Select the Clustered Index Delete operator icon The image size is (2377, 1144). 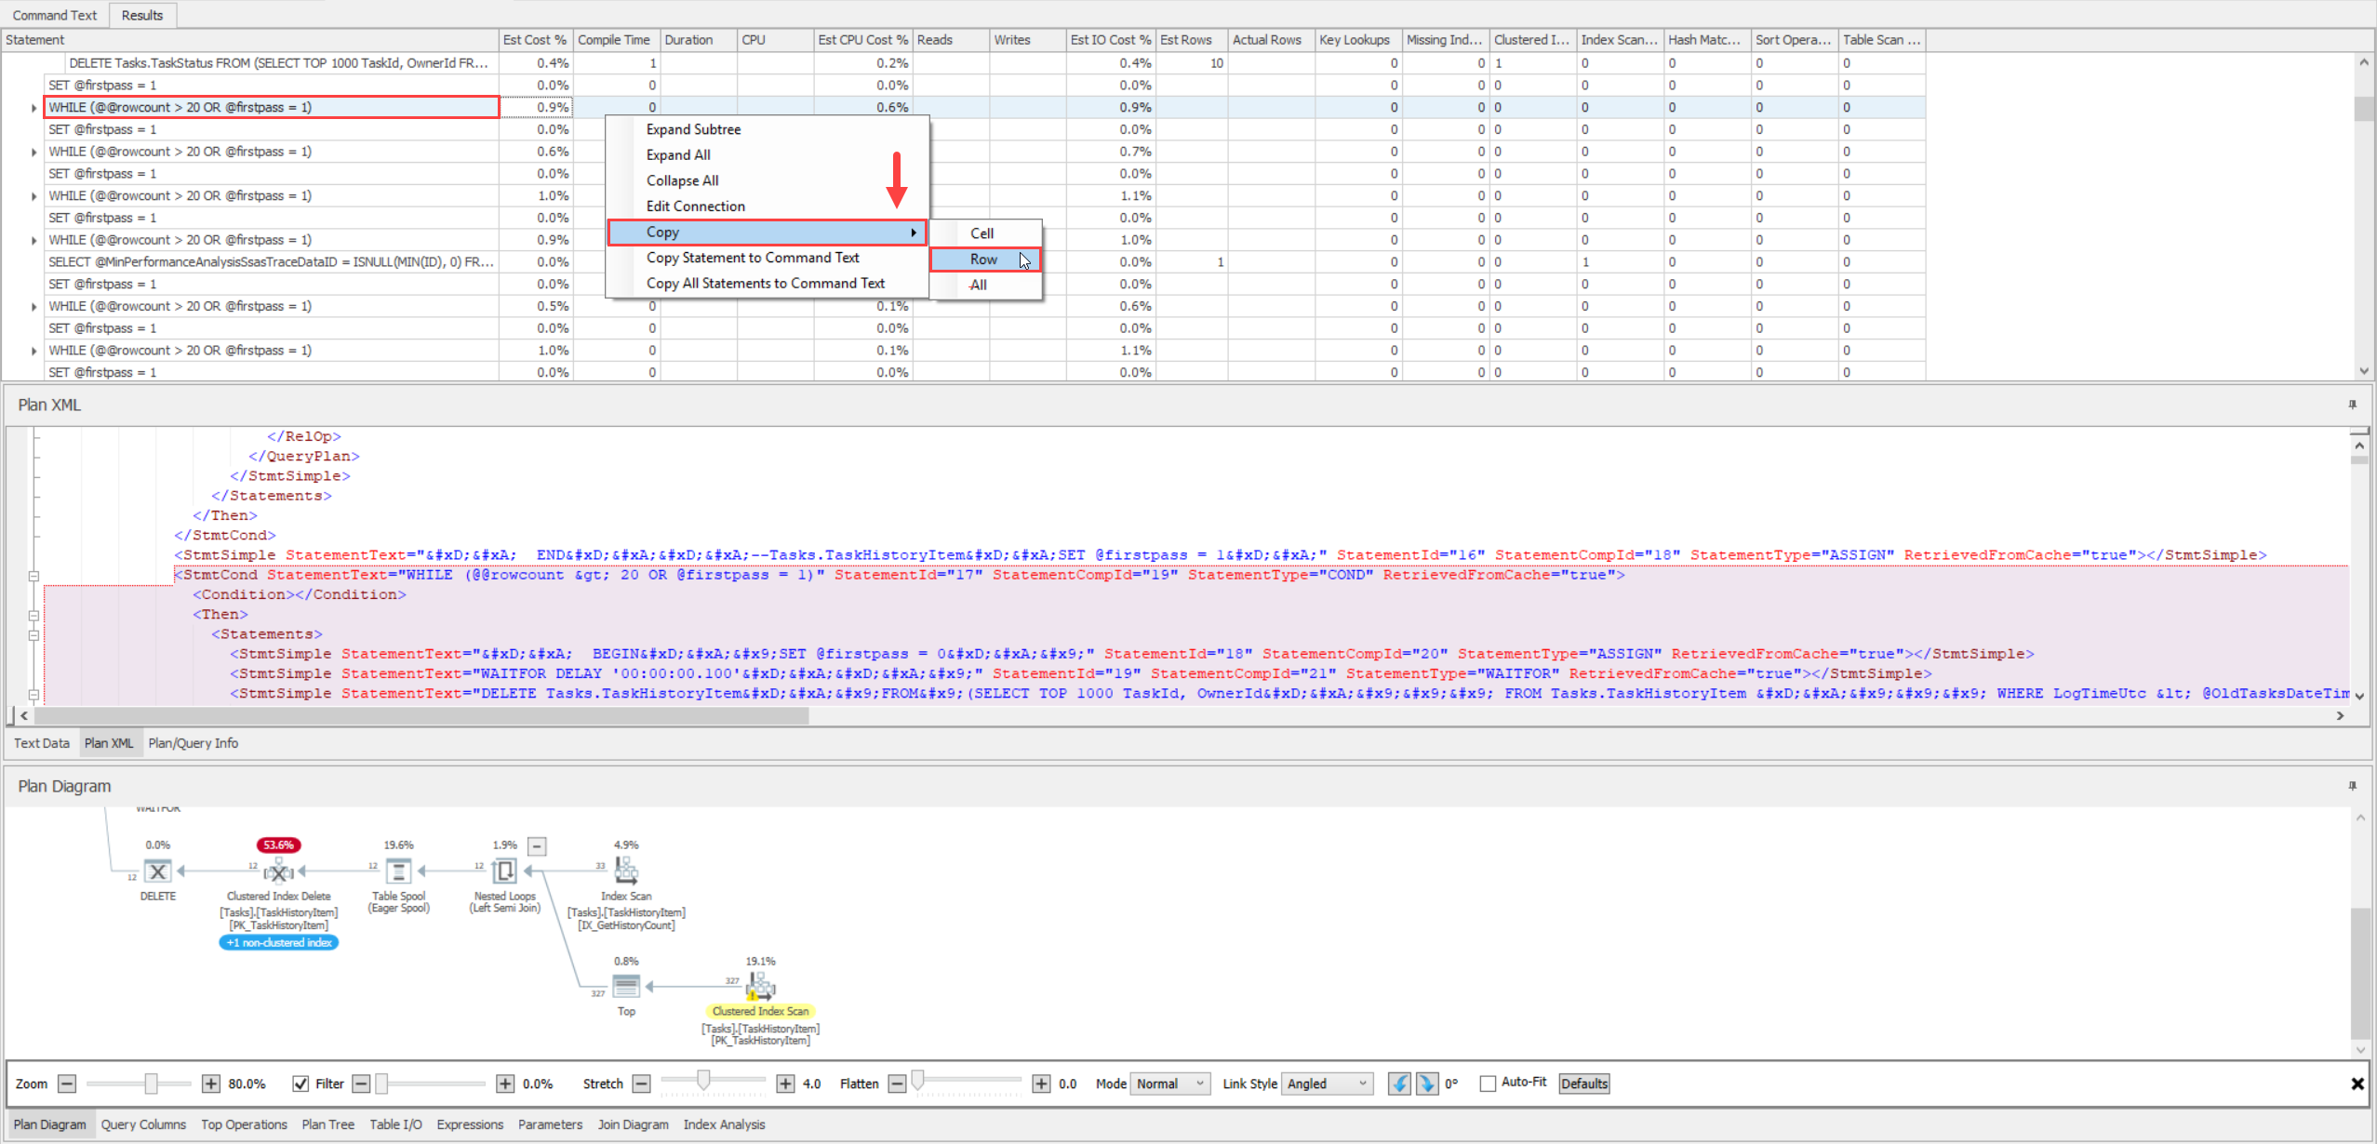pyautogui.click(x=278, y=871)
